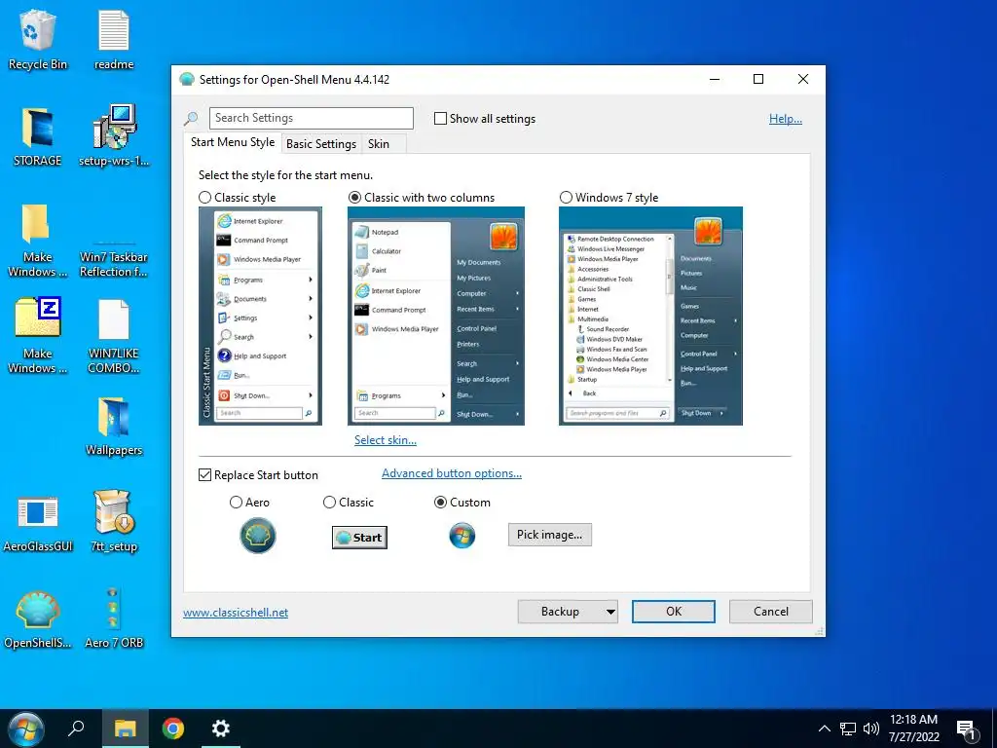
Task: Open Advanced button options link
Action: (452, 473)
